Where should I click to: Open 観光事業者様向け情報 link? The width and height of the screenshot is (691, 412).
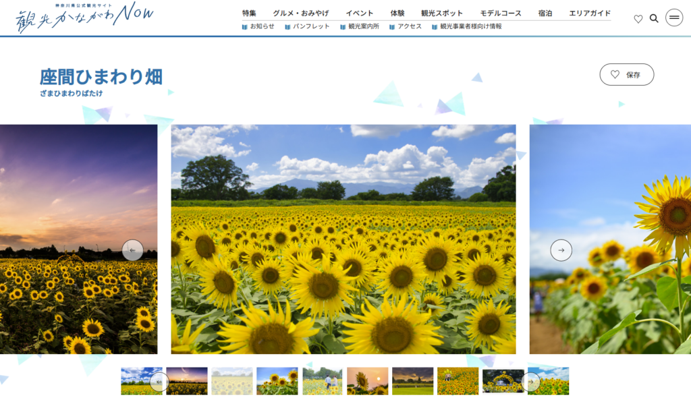(x=470, y=27)
